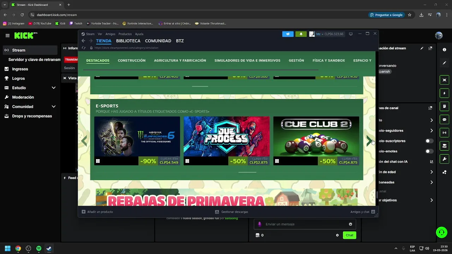This screenshot has height=254, width=452.
Task: Select CONSTRUCCIÓN category tab
Action: (132, 61)
